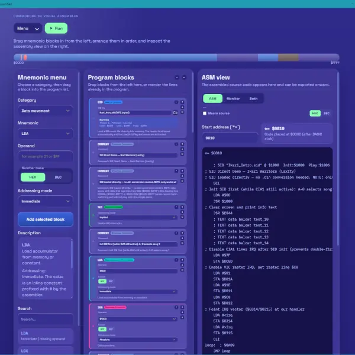Set Mnemonic menu number base to DEC
The height and width of the screenshot is (355, 355).
(58, 176)
